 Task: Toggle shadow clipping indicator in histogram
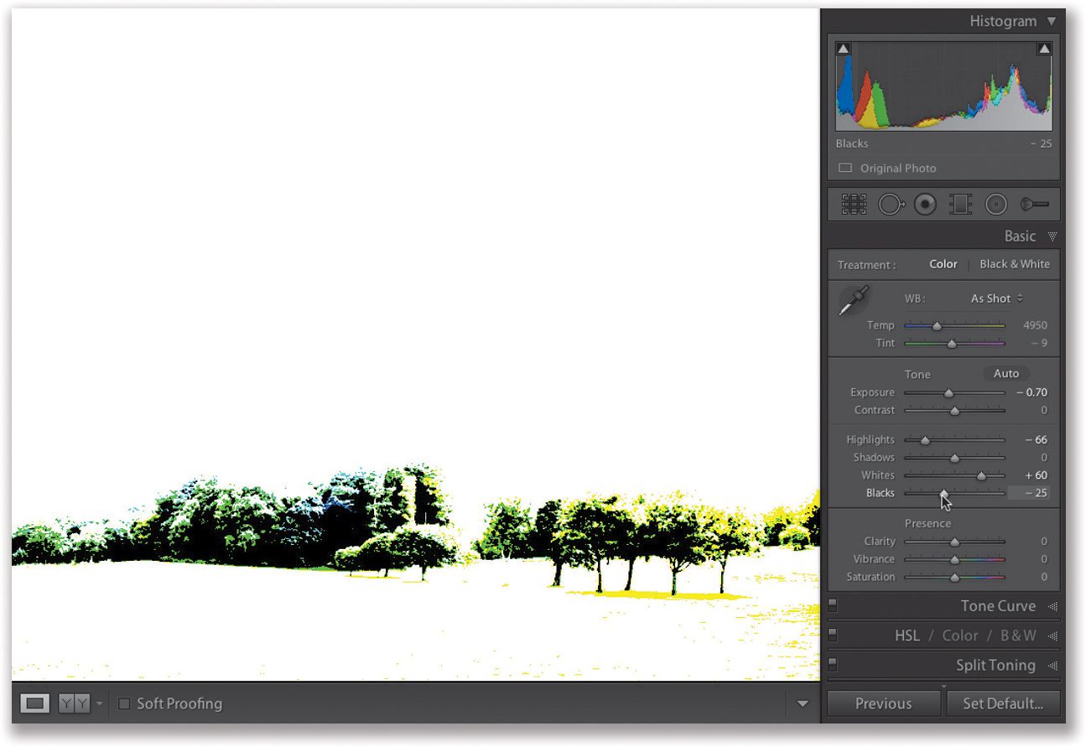[x=843, y=49]
